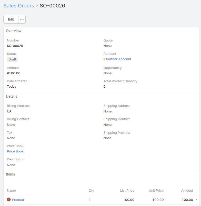The image size is (201, 206).
Task: Open the Partner Account link
Action: [x=118, y=59]
